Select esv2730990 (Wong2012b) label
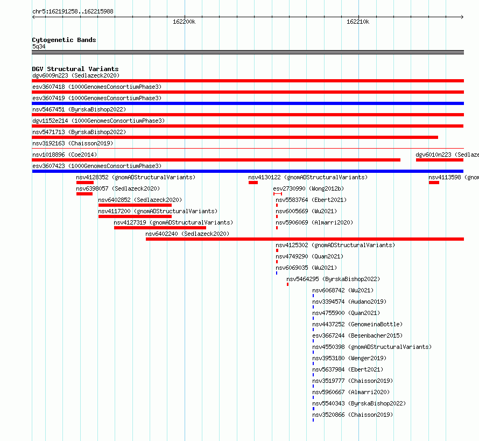The image size is (479, 441). pyautogui.click(x=308, y=188)
